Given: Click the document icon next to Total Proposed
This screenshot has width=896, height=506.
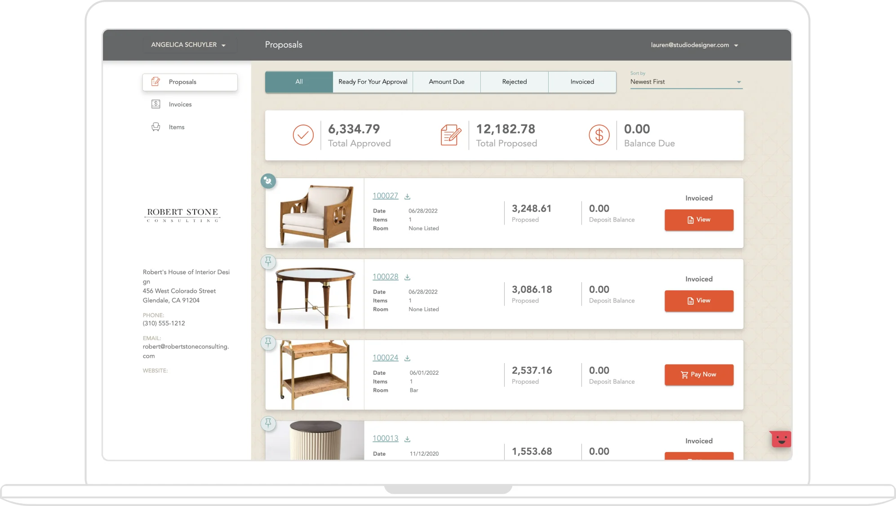Looking at the screenshot, I should [x=451, y=135].
